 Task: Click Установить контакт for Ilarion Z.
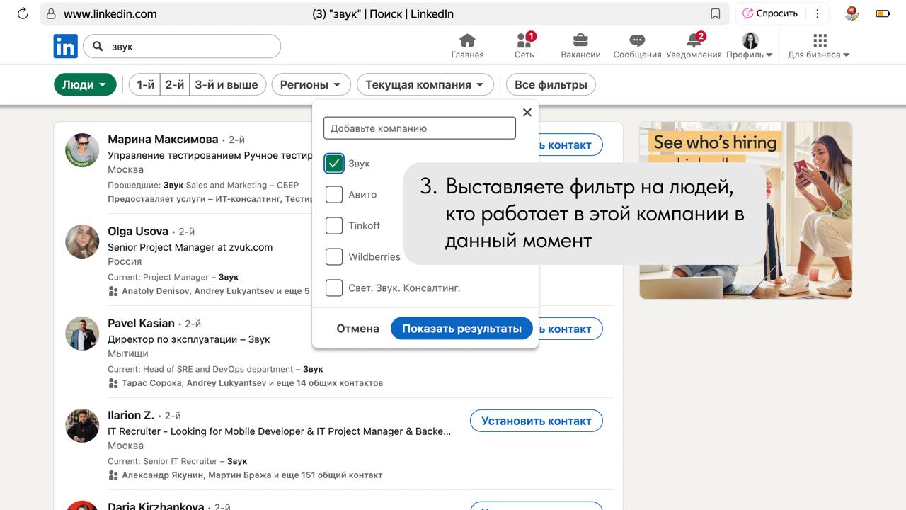[x=537, y=421]
